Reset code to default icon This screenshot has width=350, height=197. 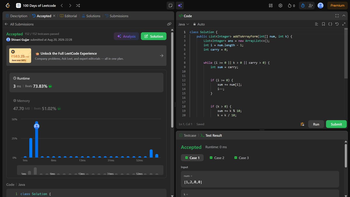pyautogui.click(x=337, y=24)
